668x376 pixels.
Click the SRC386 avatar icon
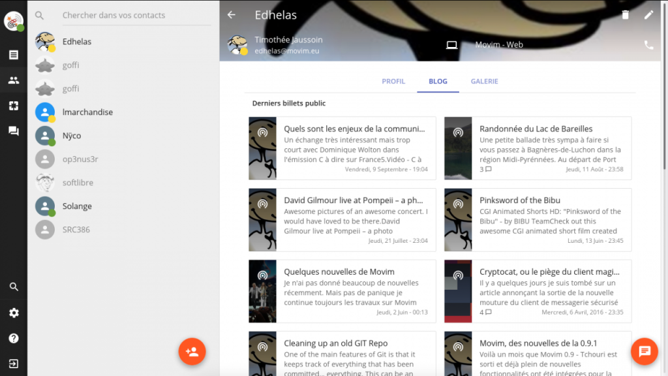(x=45, y=229)
